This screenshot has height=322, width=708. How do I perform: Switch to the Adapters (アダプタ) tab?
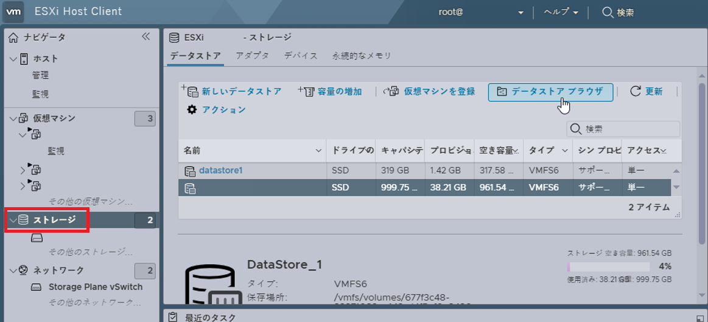tap(253, 56)
